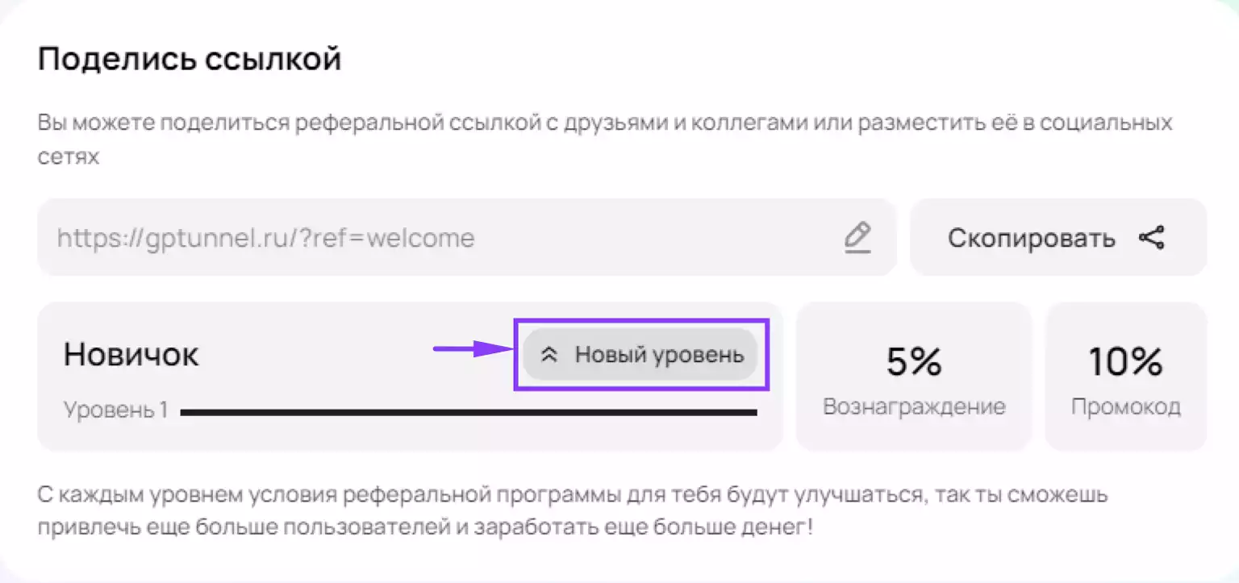Click the Новичок level title

click(x=131, y=355)
